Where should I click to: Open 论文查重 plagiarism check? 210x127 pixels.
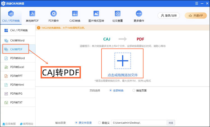(x=118, y=16)
